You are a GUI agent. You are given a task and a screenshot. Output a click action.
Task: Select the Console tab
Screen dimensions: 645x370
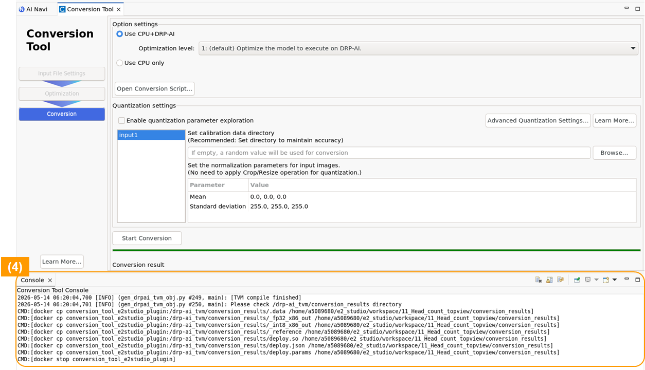coord(32,280)
